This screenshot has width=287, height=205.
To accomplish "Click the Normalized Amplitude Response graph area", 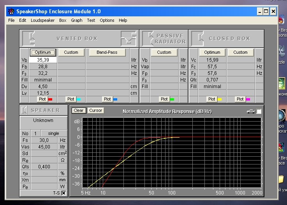I will point(172,152).
